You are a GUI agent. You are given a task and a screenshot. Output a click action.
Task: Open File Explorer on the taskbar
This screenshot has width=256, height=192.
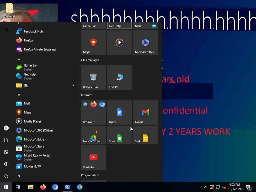(30, 187)
